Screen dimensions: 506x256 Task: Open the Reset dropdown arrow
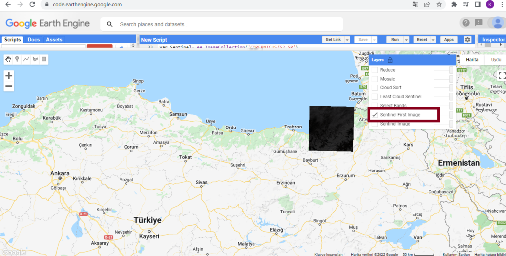click(x=434, y=40)
